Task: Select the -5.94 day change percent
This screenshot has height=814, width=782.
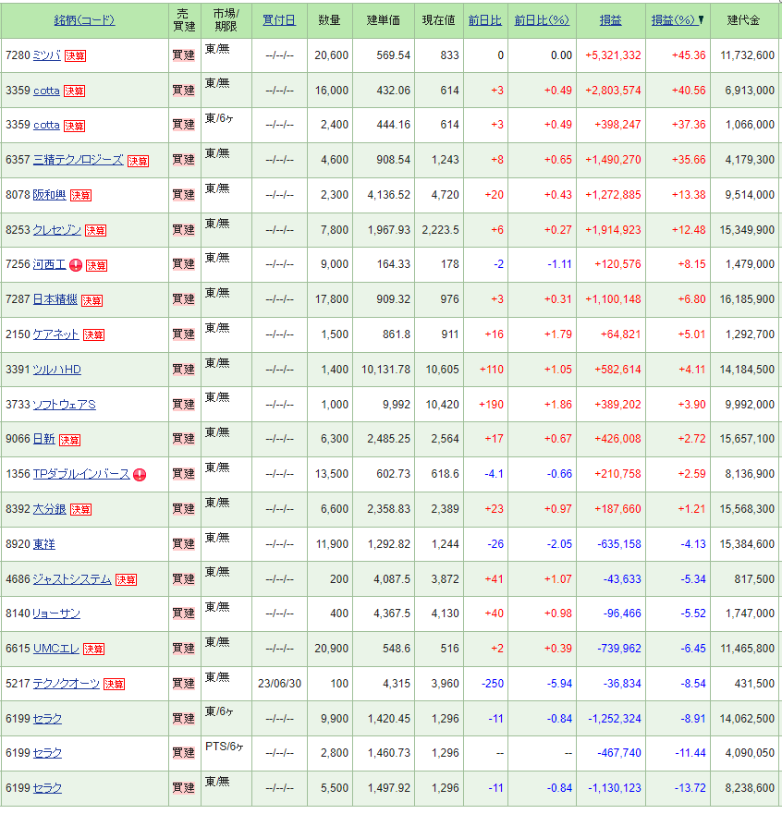Action: (x=559, y=684)
